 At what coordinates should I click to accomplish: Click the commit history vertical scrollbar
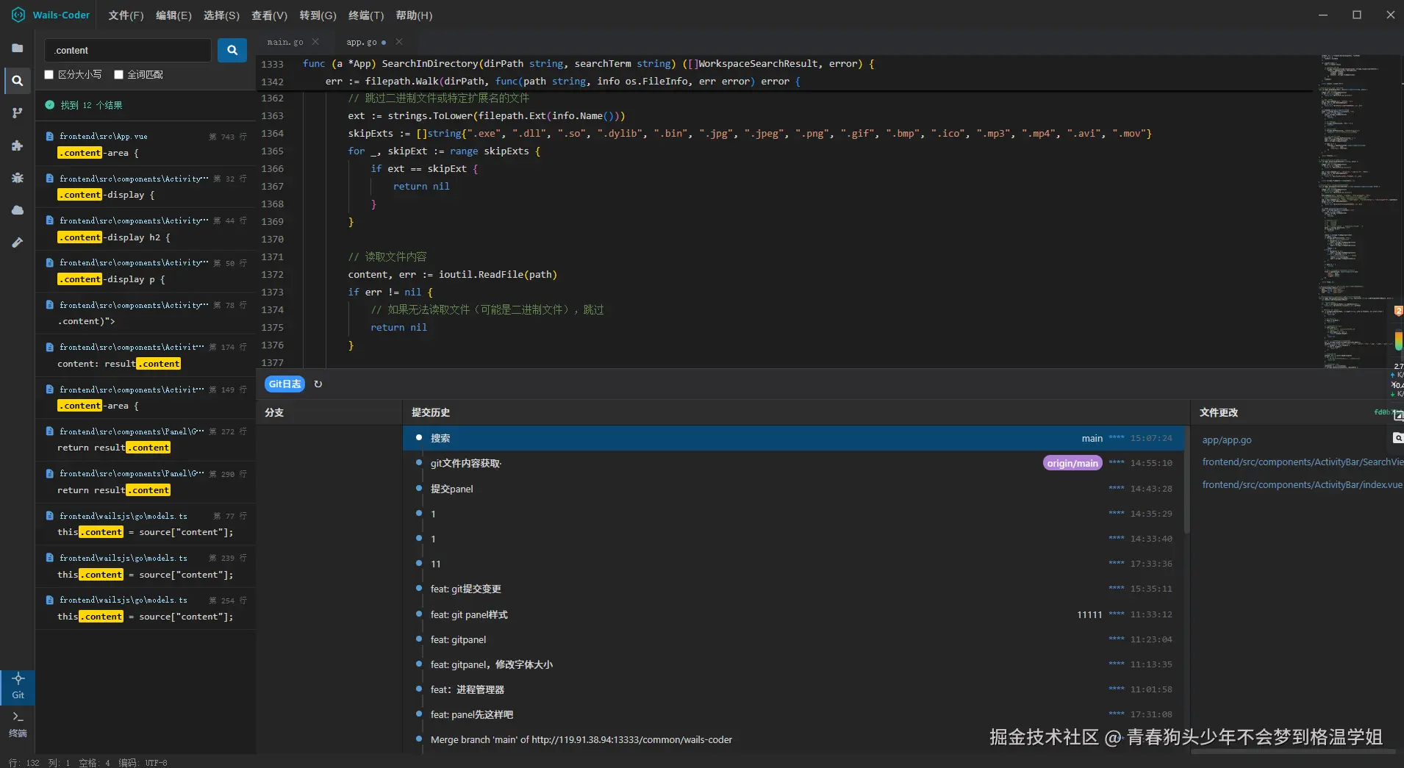[1186, 479]
